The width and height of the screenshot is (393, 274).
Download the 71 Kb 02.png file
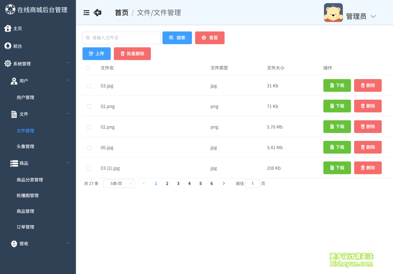click(x=337, y=106)
